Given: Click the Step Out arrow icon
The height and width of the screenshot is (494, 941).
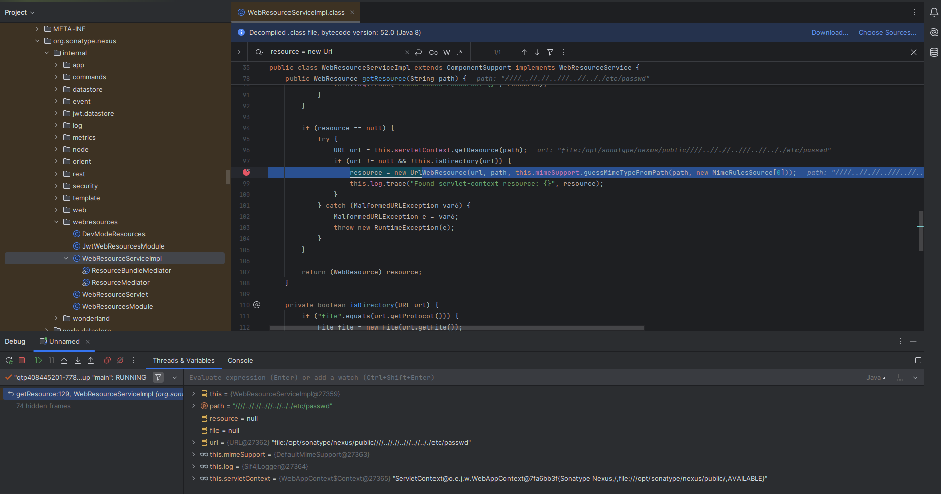Looking at the screenshot, I should click(x=91, y=360).
